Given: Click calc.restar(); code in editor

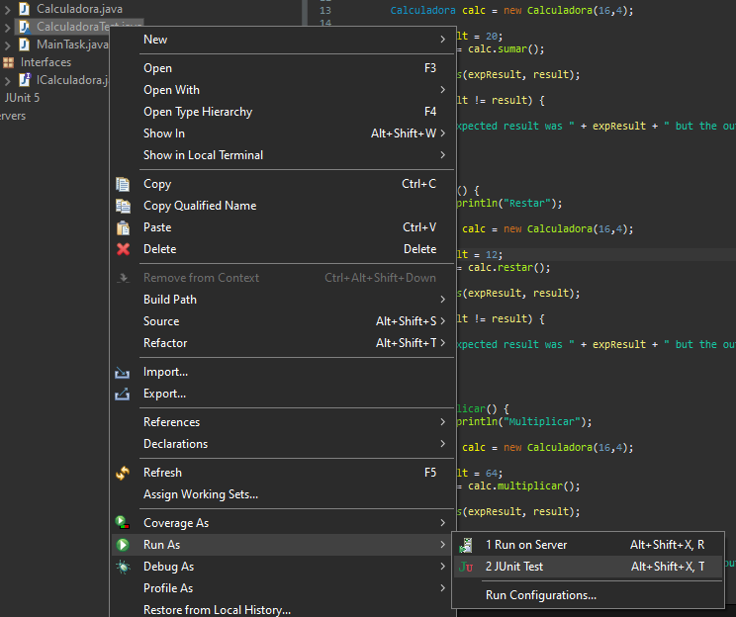Looking at the screenshot, I should (x=508, y=267).
